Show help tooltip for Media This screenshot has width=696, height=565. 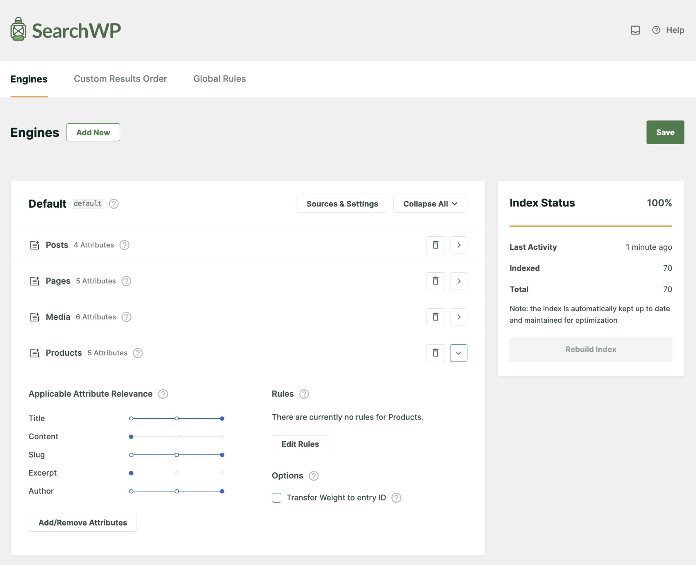pyautogui.click(x=126, y=317)
